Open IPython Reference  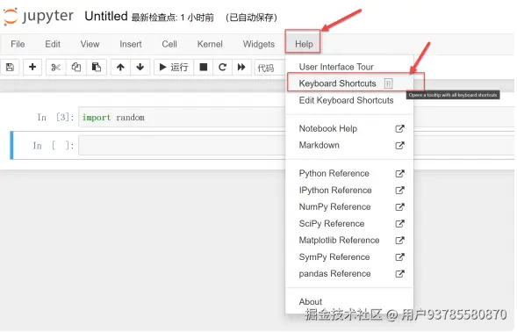pyautogui.click(x=349, y=190)
